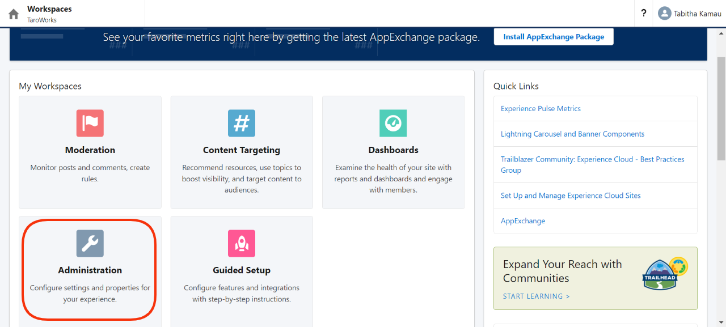
Task: Open the Moderation workspace title
Action: (x=90, y=150)
